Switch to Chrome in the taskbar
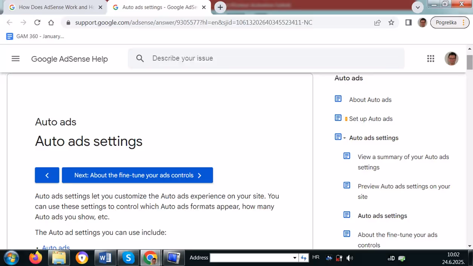The width and height of the screenshot is (473, 266). tap(151, 258)
